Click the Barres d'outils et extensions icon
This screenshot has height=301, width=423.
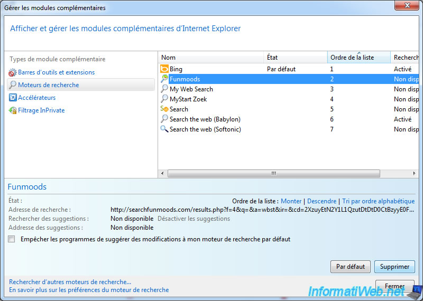tap(13, 72)
